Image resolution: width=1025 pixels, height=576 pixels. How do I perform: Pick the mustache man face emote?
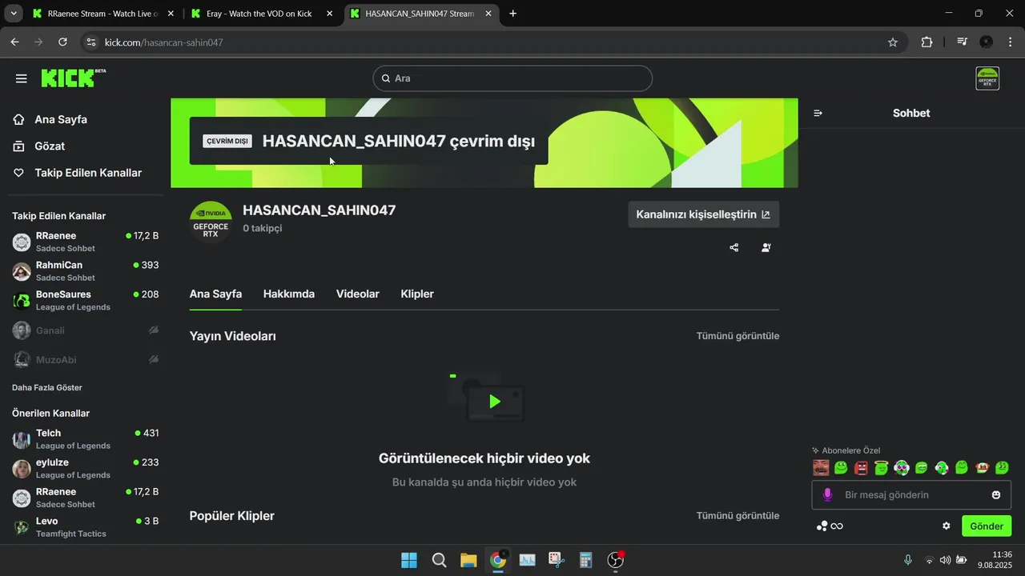pos(821,468)
